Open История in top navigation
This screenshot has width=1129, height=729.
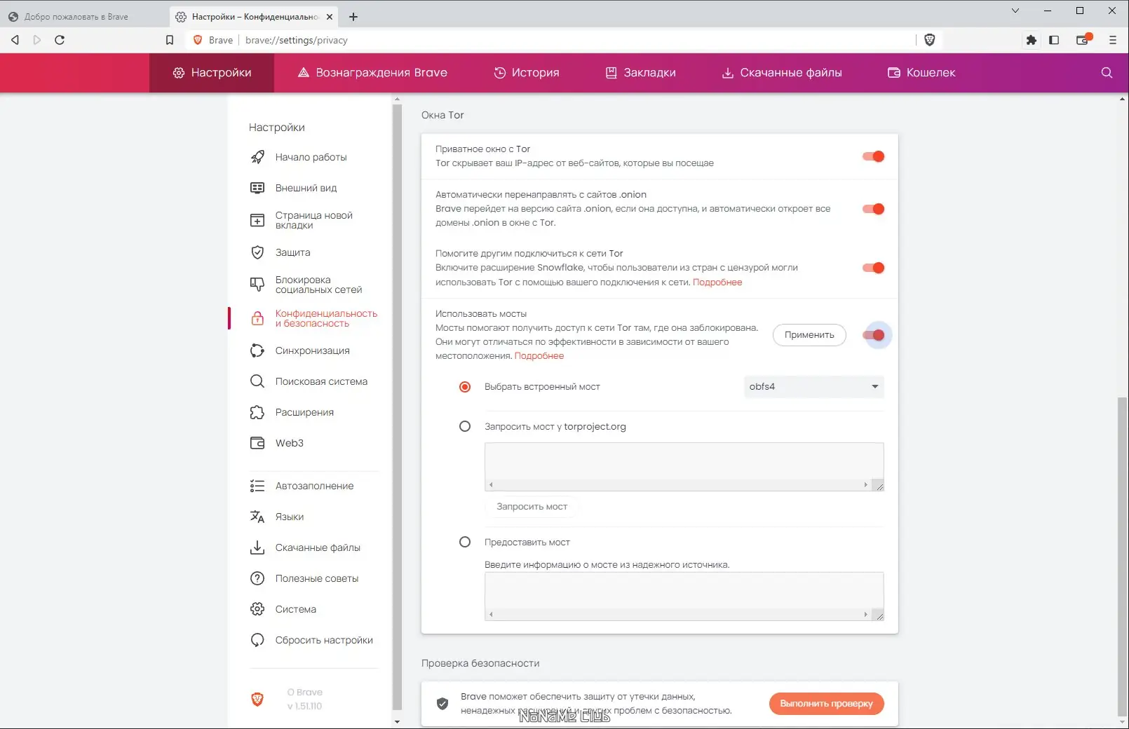pyautogui.click(x=527, y=73)
